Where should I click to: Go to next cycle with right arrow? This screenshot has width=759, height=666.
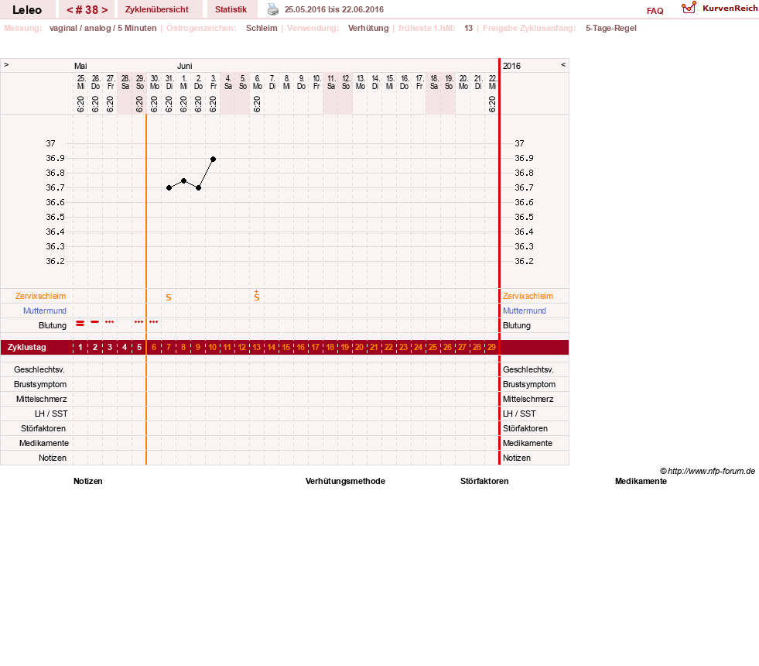104,10
